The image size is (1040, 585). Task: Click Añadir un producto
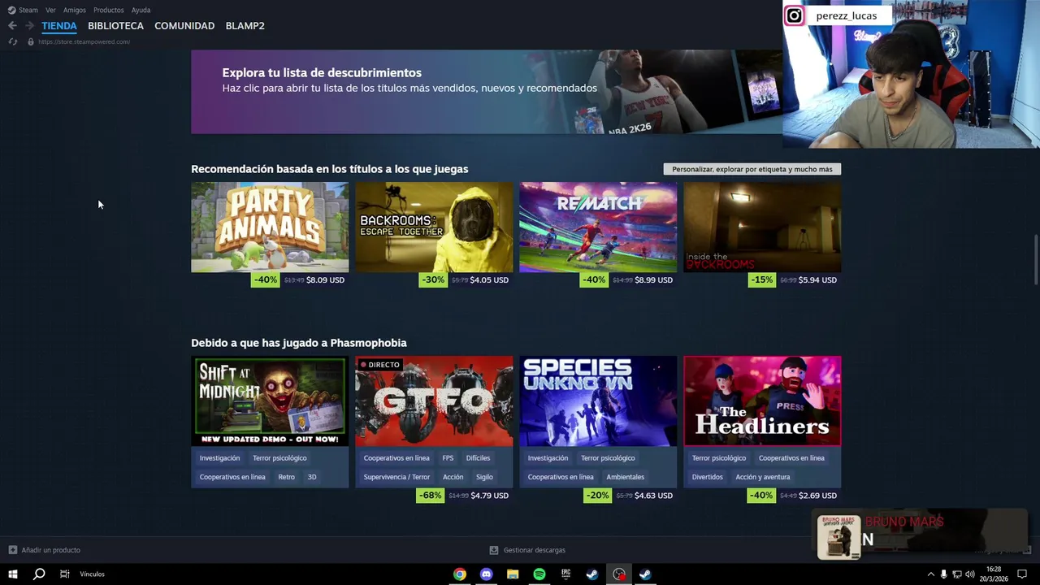pyautogui.click(x=50, y=550)
